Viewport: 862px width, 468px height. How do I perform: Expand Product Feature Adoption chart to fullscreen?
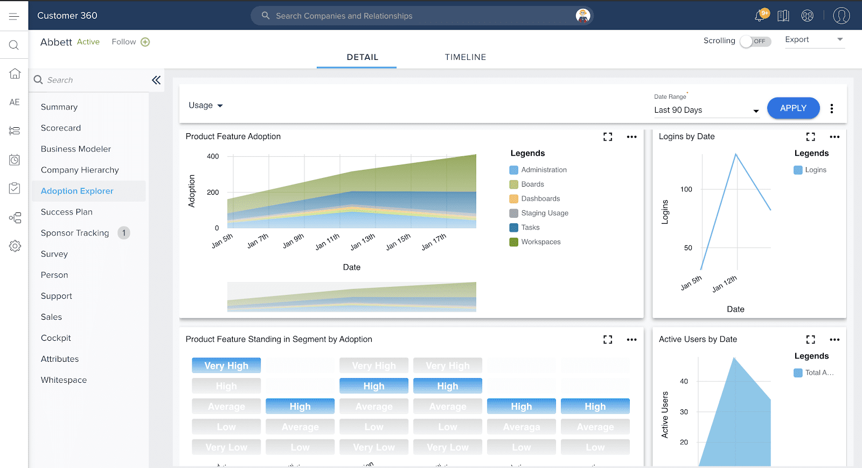pyautogui.click(x=608, y=137)
